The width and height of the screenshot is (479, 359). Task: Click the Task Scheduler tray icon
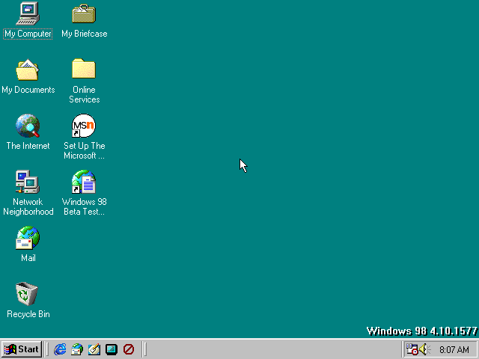tap(412, 349)
